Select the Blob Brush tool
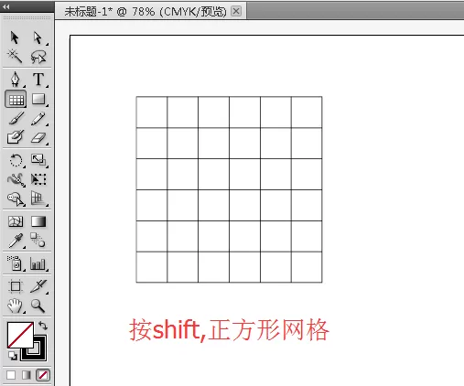Image resolution: width=464 pixels, height=386 pixels. tap(16, 136)
